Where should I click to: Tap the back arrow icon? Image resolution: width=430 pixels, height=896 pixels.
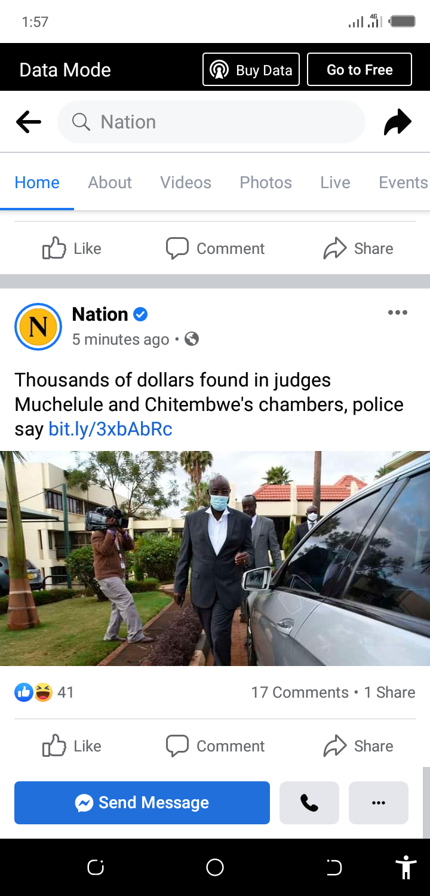click(29, 122)
